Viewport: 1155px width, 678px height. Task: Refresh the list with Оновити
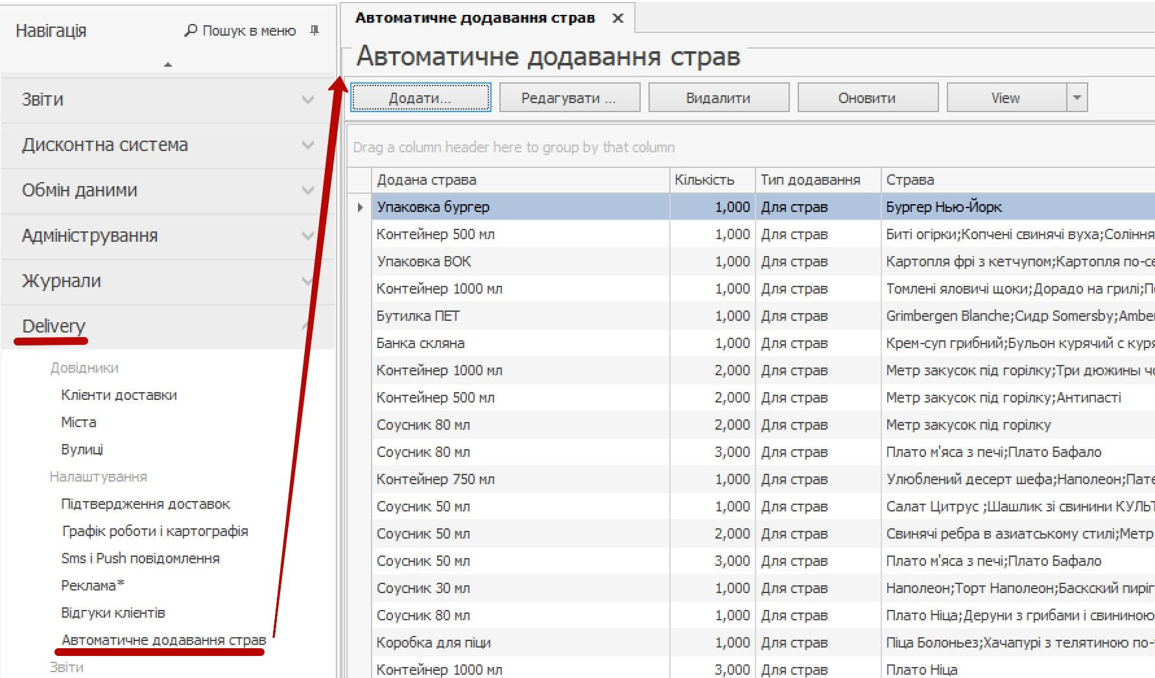tap(867, 98)
